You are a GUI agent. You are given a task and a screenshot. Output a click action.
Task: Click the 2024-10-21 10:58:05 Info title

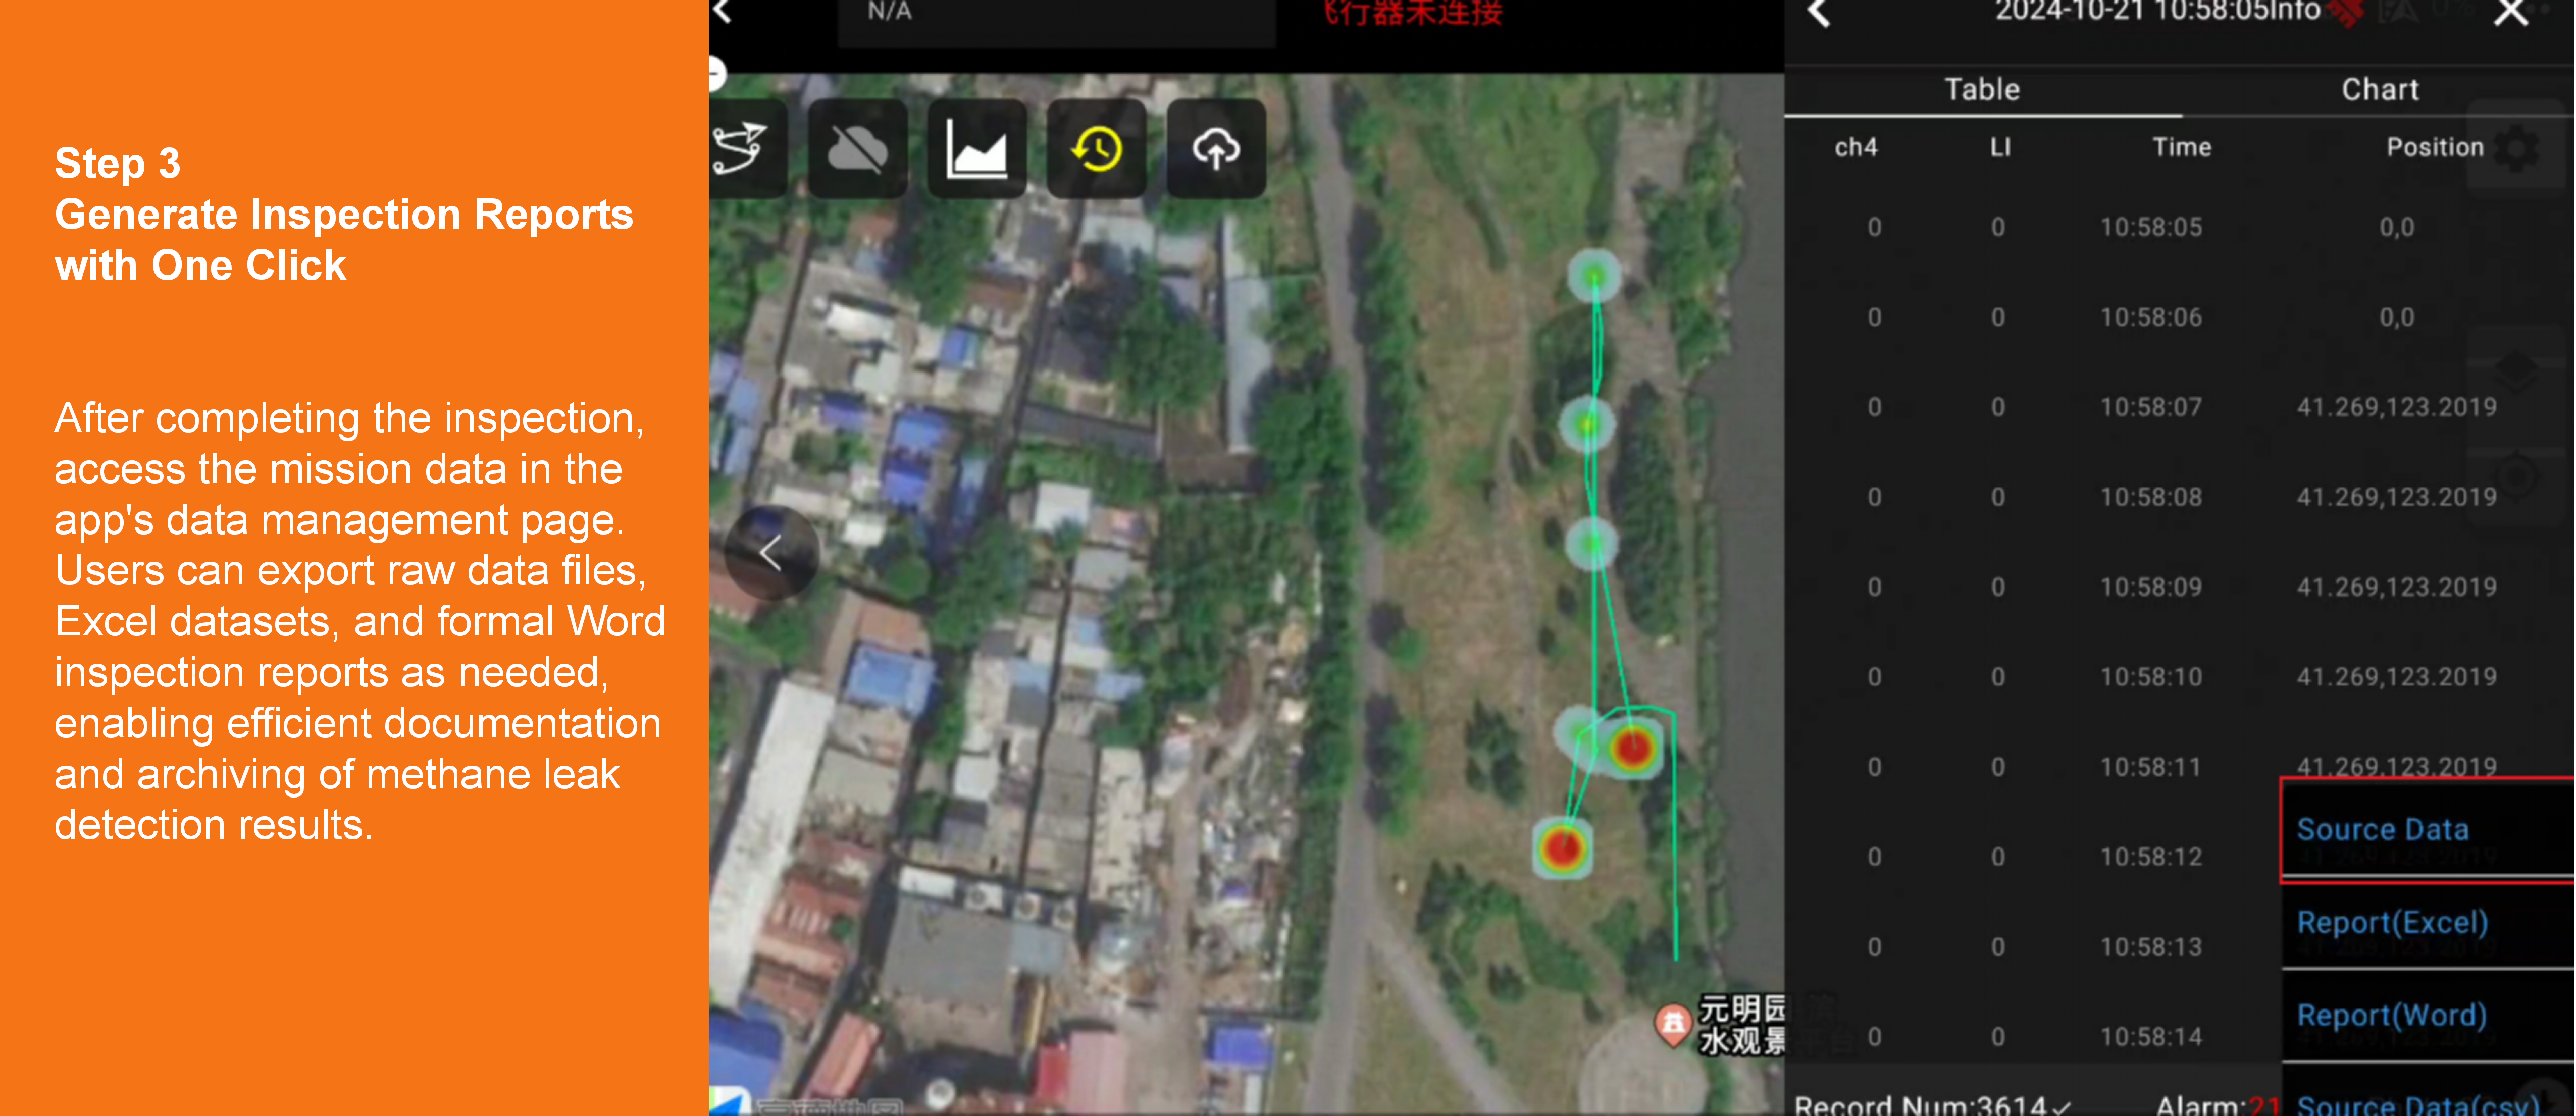click(x=2158, y=12)
